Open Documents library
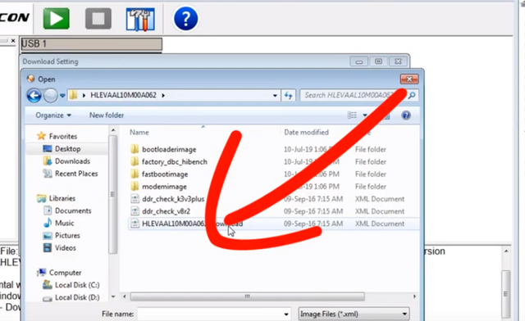This screenshot has width=525, height=321. [73, 210]
